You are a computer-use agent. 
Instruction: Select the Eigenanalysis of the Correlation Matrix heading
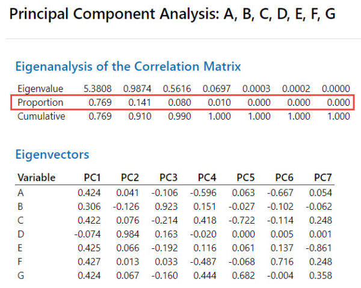tap(128, 67)
